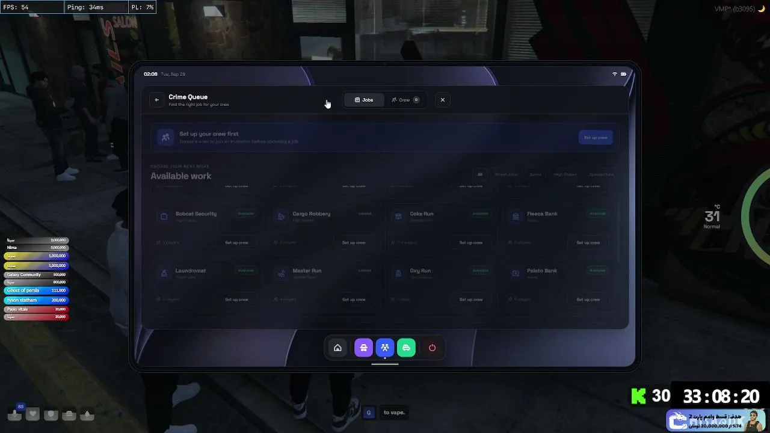Set up crew for Fleeca Bank
The image size is (770, 433).
pos(588,242)
